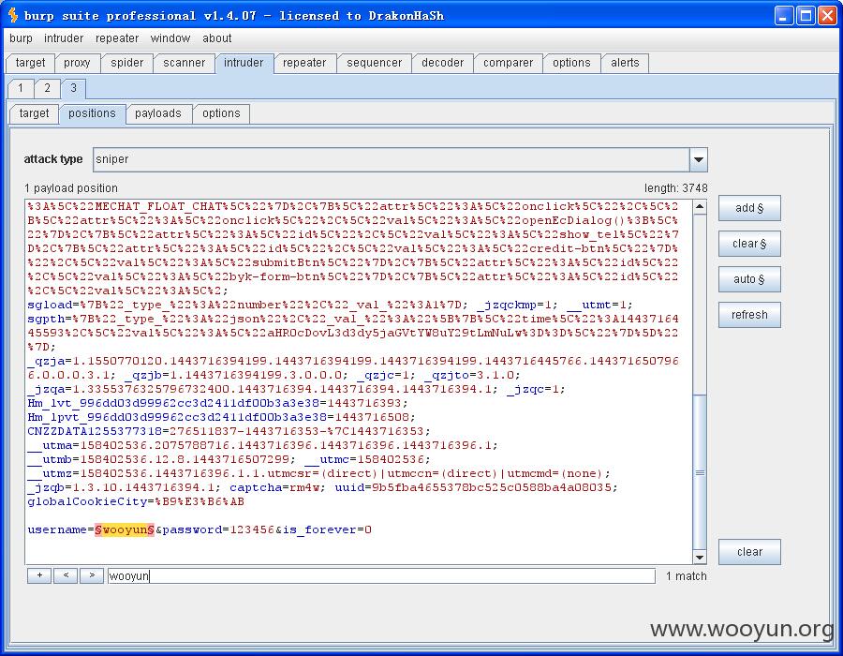Image resolution: width=843 pixels, height=656 pixels.
Task: Select intruder attack tab 2
Action: tap(48, 88)
